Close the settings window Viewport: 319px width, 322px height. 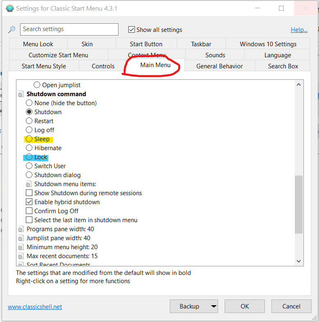305,8
